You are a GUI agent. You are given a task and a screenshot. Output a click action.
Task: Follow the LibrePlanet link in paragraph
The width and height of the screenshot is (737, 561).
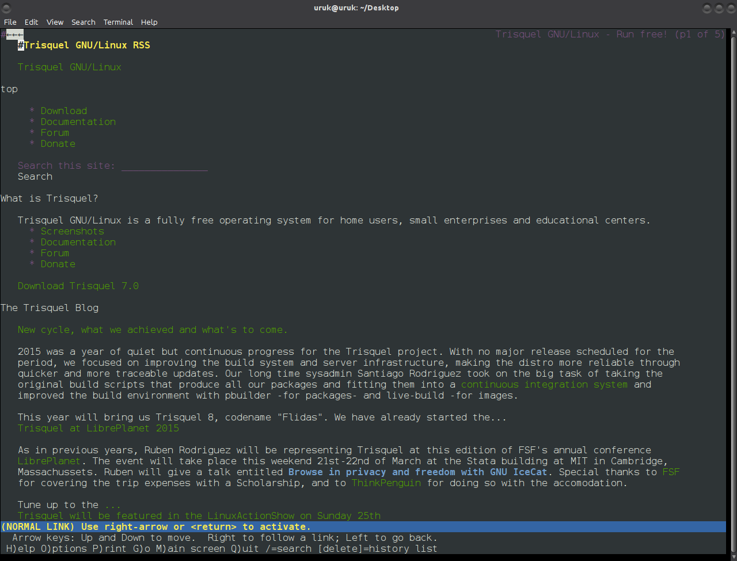50,461
